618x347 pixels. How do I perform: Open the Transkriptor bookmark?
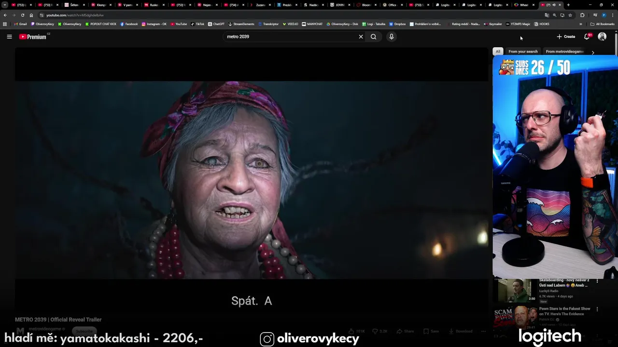268,24
